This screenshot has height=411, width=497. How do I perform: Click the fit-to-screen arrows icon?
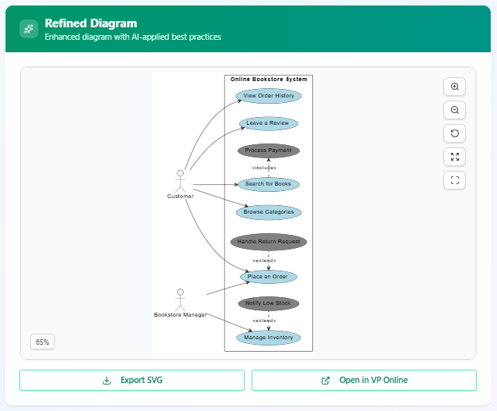tap(455, 157)
